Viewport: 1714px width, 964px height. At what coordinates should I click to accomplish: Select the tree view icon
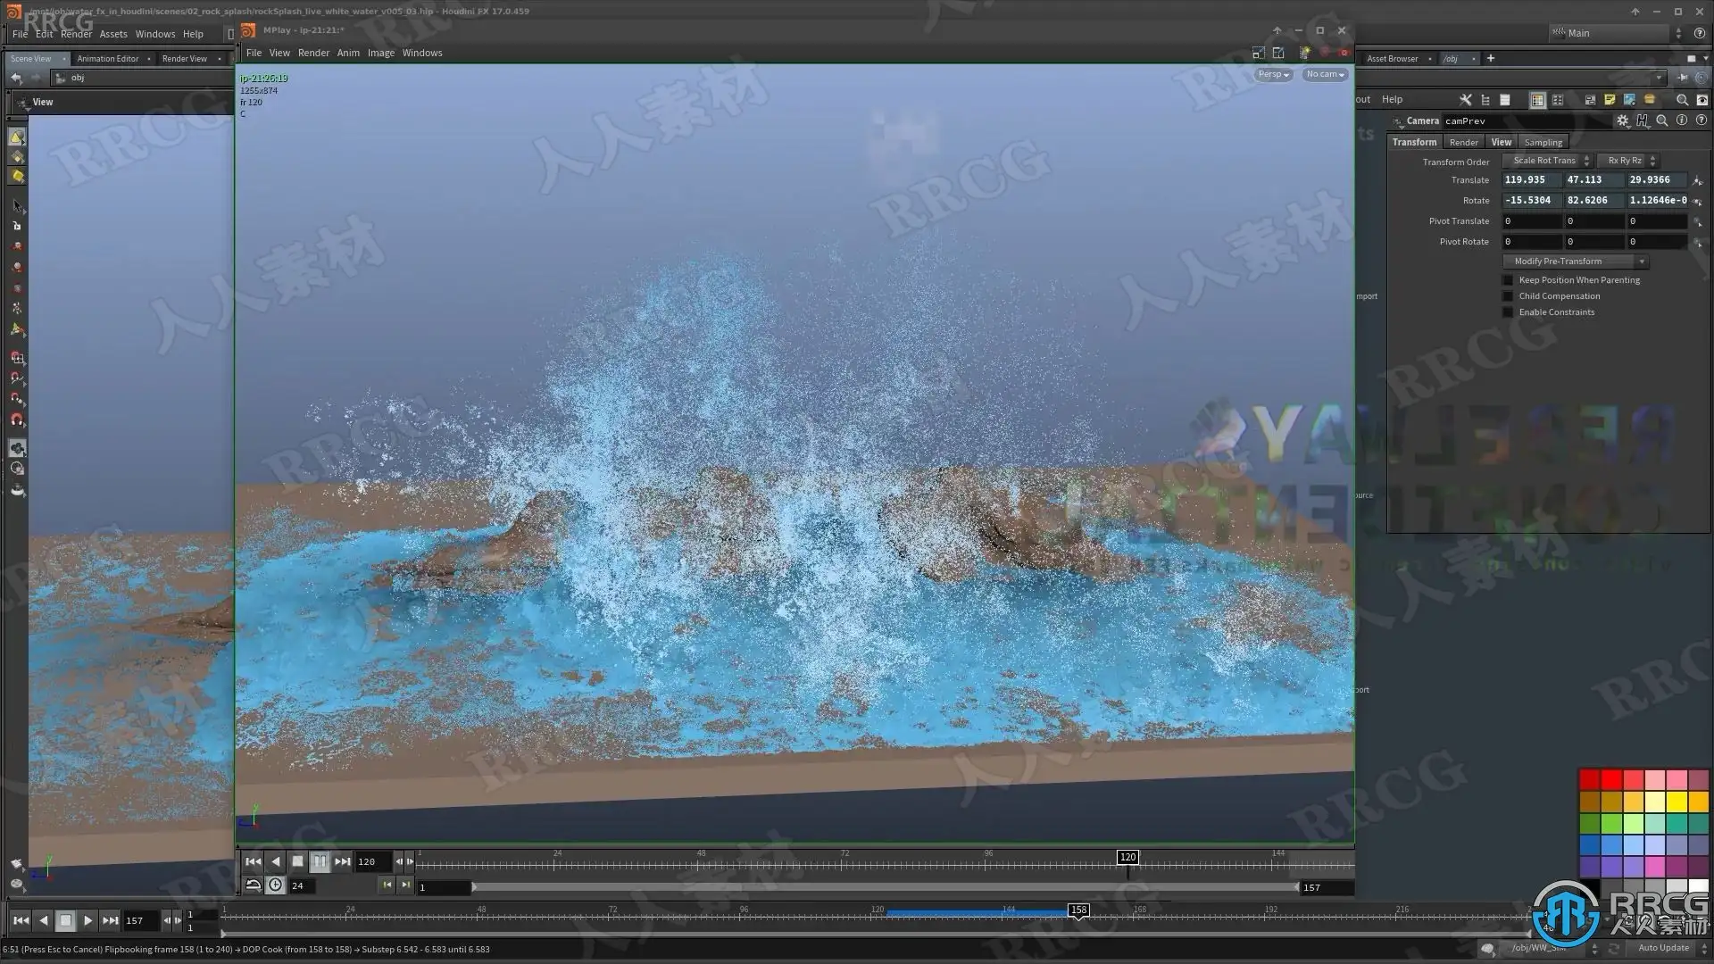(1485, 100)
